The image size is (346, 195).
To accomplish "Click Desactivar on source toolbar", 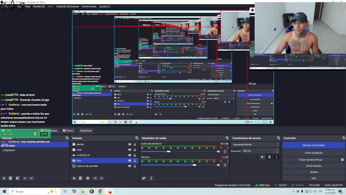I will [x=86, y=131].
